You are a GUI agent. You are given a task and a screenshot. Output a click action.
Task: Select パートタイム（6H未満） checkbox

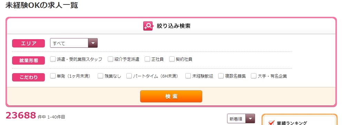pyautogui.click(x=129, y=76)
